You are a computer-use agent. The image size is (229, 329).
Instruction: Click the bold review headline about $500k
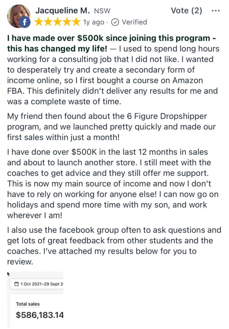pyautogui.click(x=112, y=43)
